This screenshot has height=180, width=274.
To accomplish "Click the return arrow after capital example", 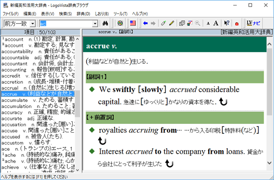I will point(223,102).
